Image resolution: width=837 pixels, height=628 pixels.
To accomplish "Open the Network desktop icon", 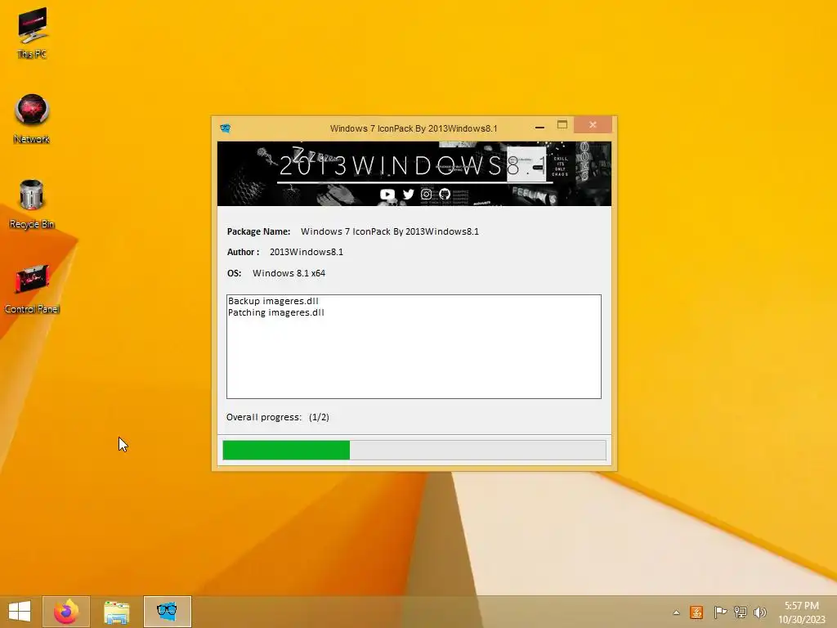I will (32, 119).
